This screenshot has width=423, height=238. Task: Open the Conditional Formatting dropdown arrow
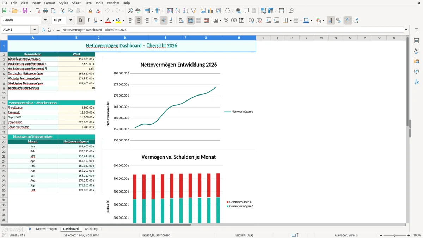[323, 20]
